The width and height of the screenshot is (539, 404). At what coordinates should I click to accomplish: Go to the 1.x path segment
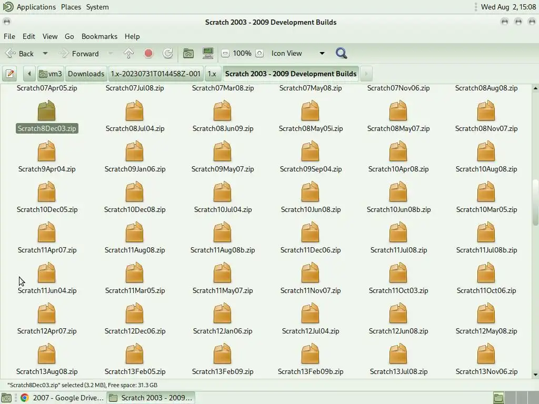coord(212,74)
